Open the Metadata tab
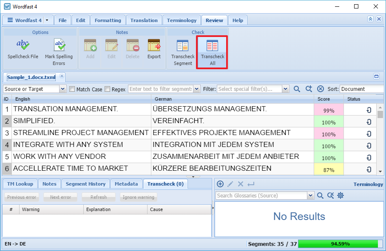 pos(126,184)
